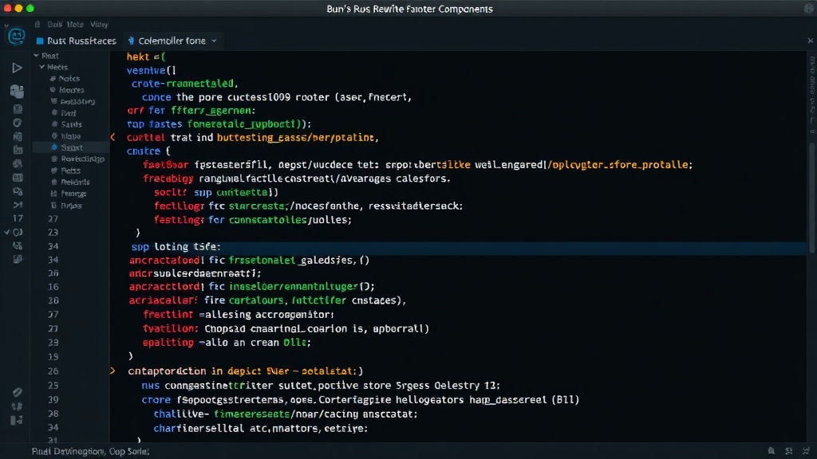Click the vertical scrollbar thumb of the editor
This screenshot has width=817, height=459.
click(811, 198)
